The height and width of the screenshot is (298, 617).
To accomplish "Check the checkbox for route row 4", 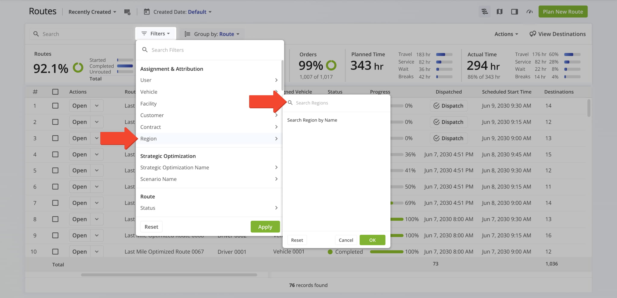I will (x=55, y=154).
